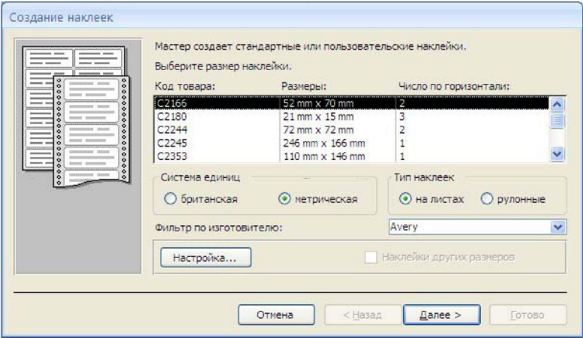Screen dimensions: 583x338
Task: Click the Код товара column header
Action: click(x=185, y=86)
